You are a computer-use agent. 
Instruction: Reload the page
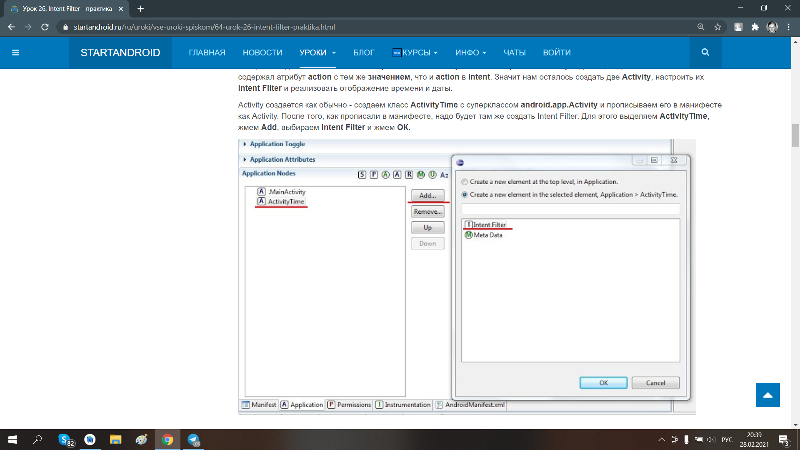(45, 27)
